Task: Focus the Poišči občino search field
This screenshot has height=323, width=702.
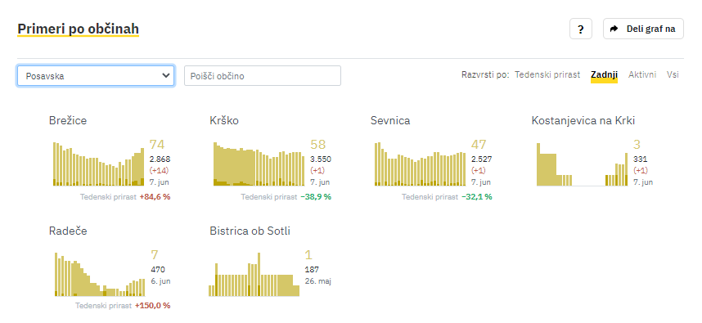Action: (263, 75)
